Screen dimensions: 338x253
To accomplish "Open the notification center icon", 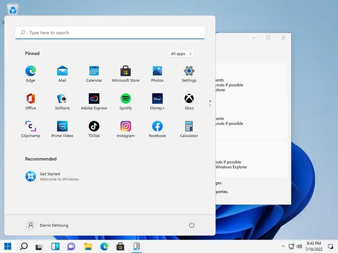I will [x=330, y=246].
